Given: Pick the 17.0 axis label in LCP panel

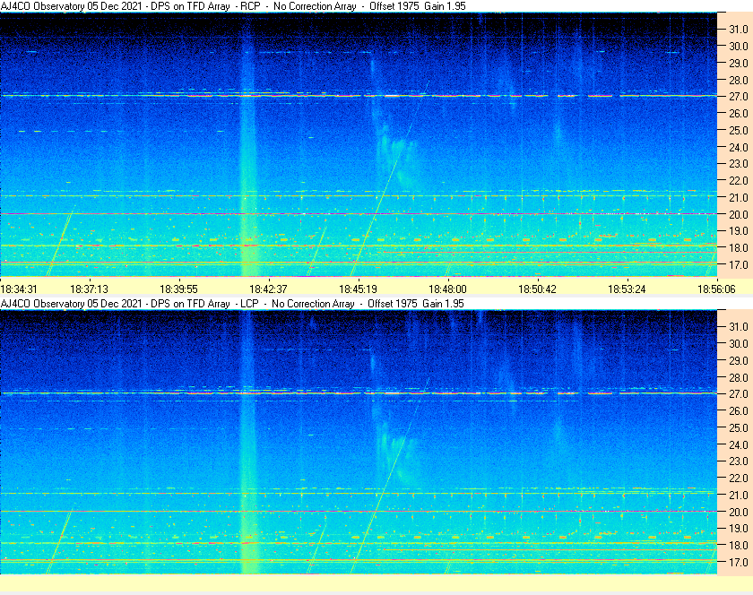Looking at the screenshot, I should pyautogui.click(x=739, y=562).
